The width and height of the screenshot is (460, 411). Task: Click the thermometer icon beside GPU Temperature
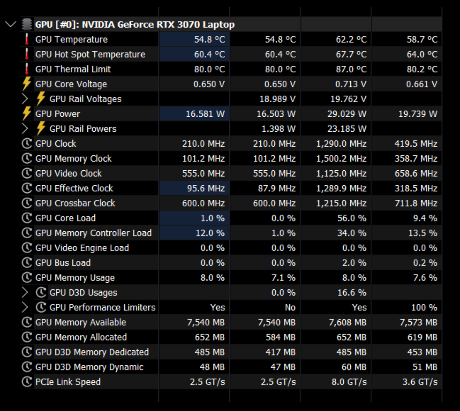coord(27,39)
